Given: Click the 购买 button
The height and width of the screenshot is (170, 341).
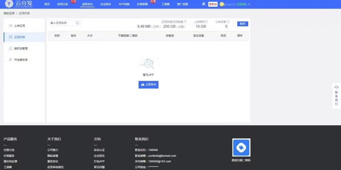Looking at the screenshot, I should click(x=243, y=24).
